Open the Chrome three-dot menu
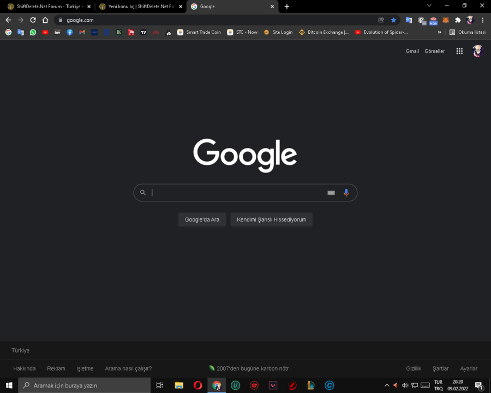The width and height of the screenshot is (491, 393). [483, 20]
